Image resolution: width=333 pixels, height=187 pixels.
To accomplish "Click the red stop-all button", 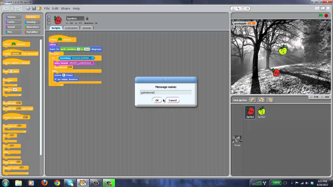I will click(326, 16).
